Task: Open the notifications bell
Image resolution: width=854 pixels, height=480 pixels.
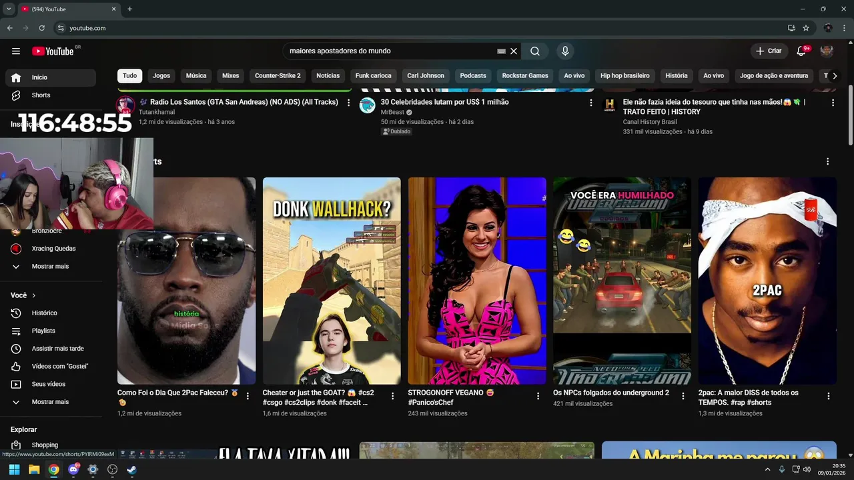Action: pos(801,51)
